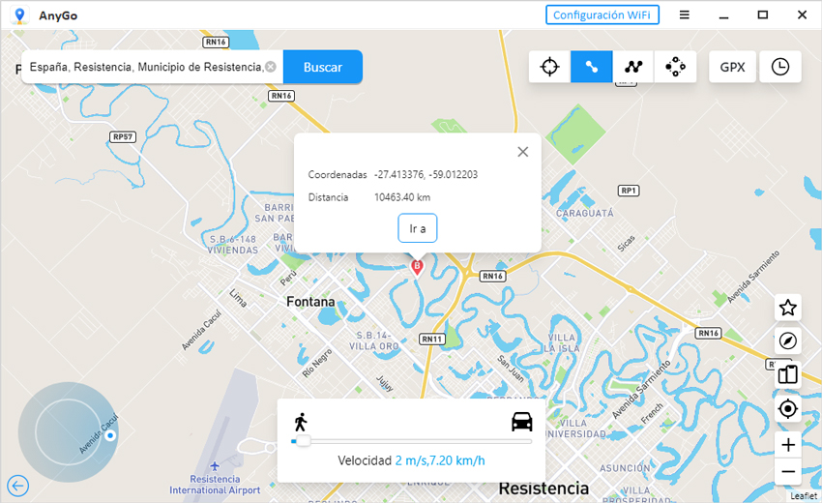Viewport: 822px width, 503px height.
Task: Open Configuración WiFi settings
Action: [602, 15]
